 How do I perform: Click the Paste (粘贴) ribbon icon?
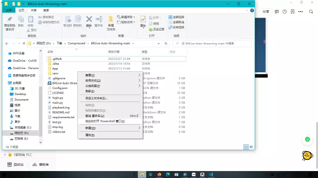tap(31, 19)
